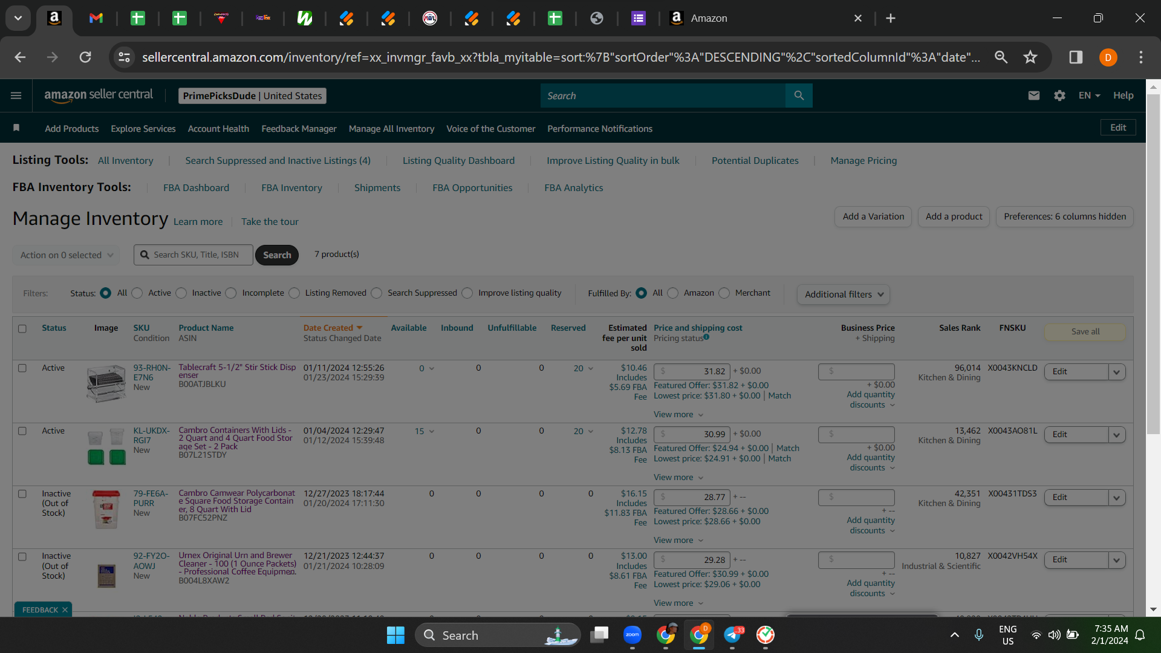Image resolution: width=1161 pixels, height=653 pixels.
Task: Bookmark this page with the star icon
Action: coord(1030,57)
